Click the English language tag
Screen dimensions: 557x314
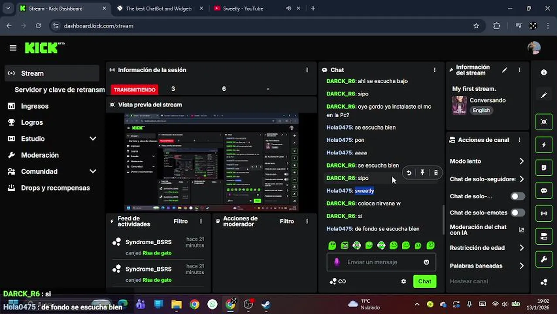tap(481, 110)
